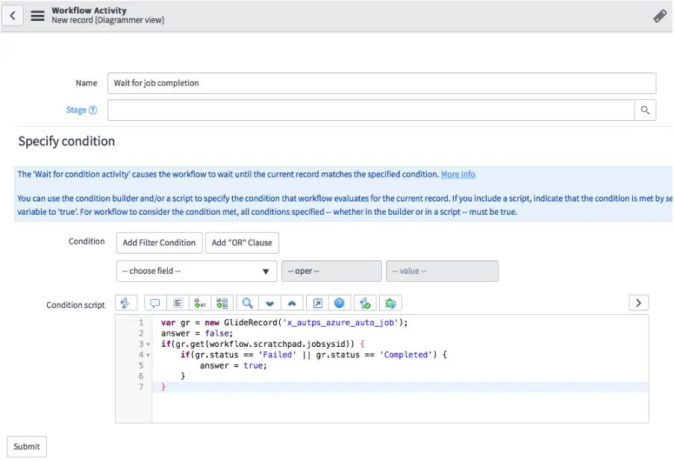Image resolution: width=674 pixels, height=461 pixels.
Task: Click the format code icon
Action: coord(178,303)
